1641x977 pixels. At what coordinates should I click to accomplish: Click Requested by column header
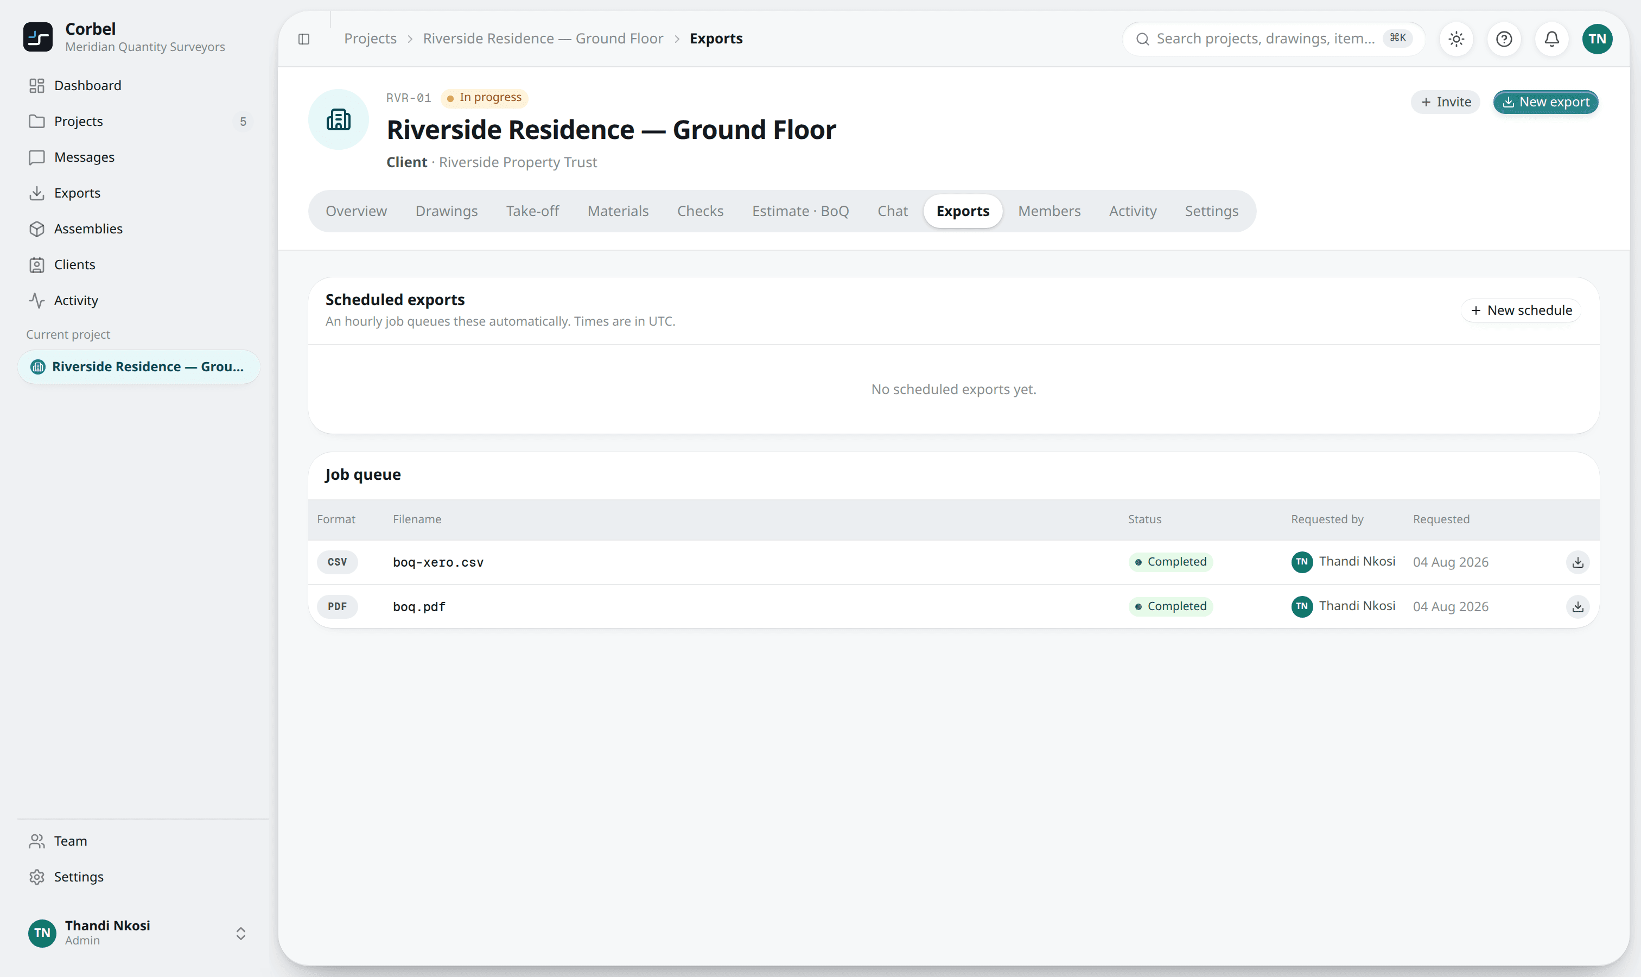1327,519
